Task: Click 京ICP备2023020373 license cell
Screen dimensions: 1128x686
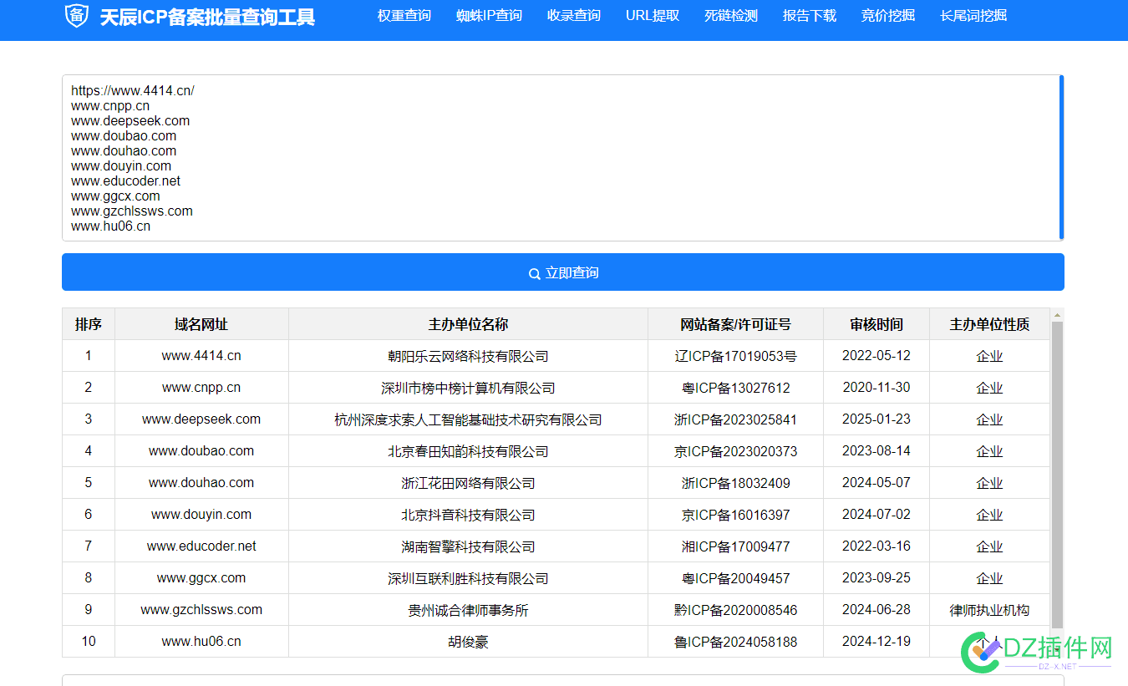Action: point(735,451)
